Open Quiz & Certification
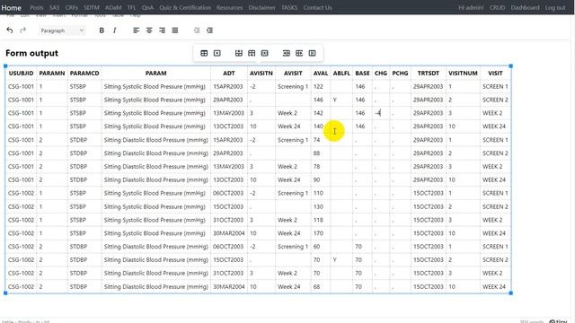Viewport: 575px width, 323px height. pos(185,8)
